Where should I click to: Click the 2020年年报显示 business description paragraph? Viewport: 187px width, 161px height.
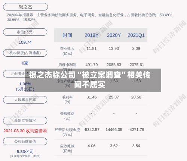[91, 18]
